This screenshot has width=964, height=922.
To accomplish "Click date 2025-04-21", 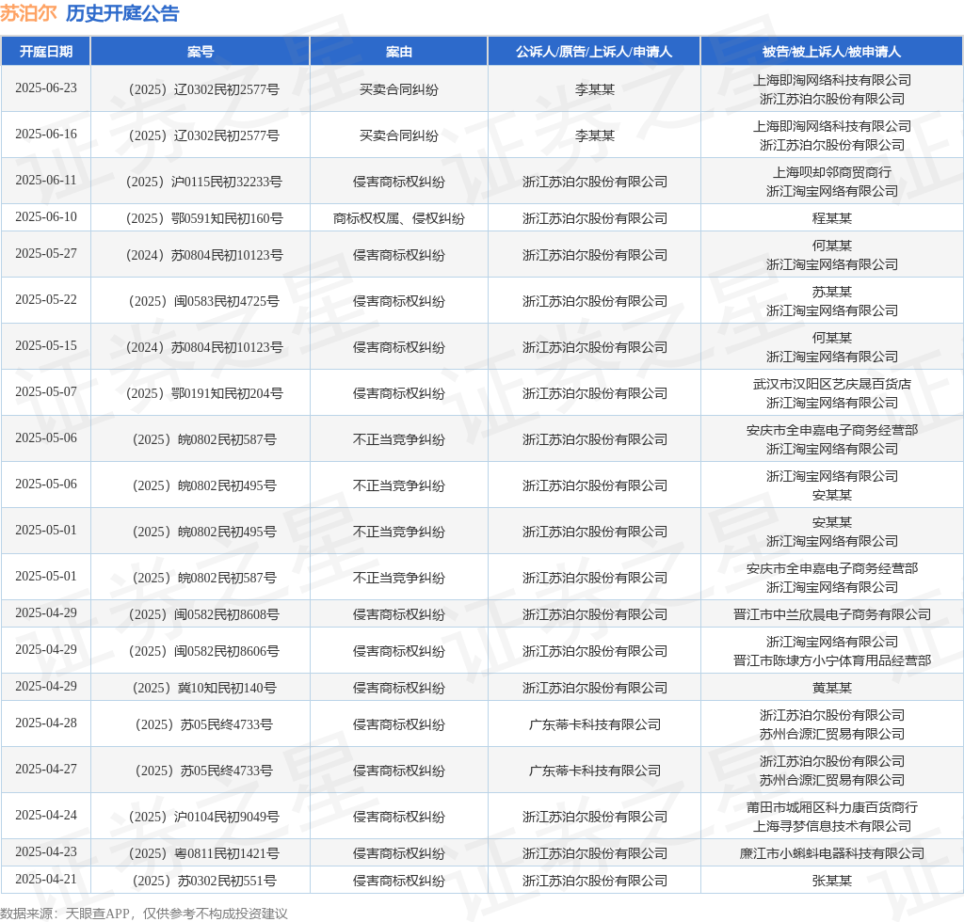I will pyautogui.click(x=46, y=880).
